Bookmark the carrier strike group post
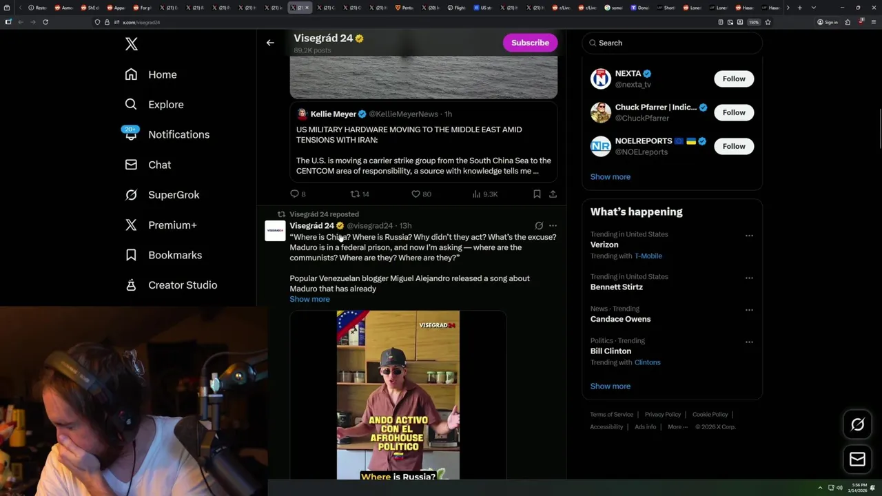This screenshot has height=496, width=882. pyautogui.click(x=537, y=194)
